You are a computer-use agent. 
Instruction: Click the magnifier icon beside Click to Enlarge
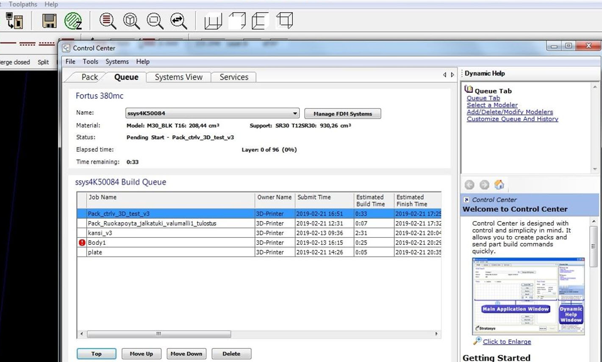[x=477, y=341]
